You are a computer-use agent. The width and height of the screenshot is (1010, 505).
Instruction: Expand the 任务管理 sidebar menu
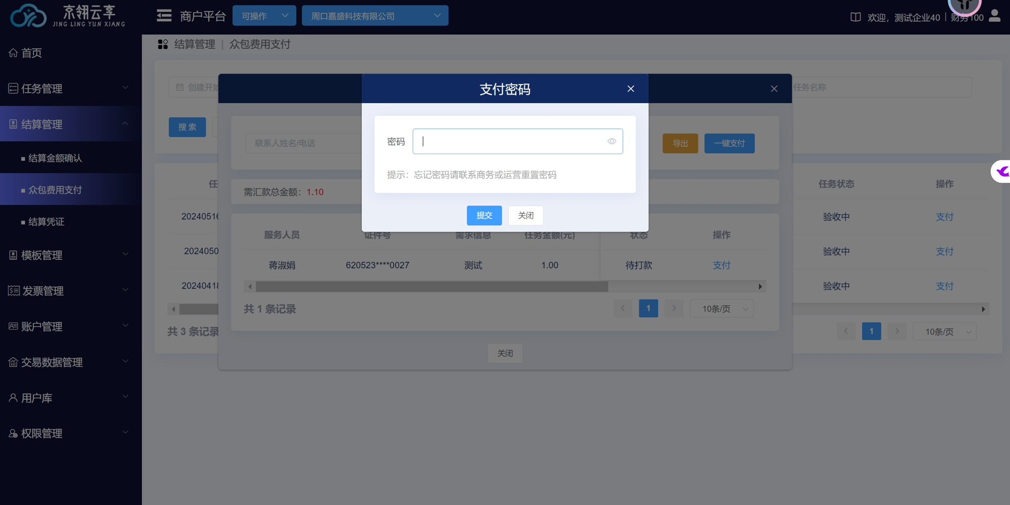click(69, 88)
